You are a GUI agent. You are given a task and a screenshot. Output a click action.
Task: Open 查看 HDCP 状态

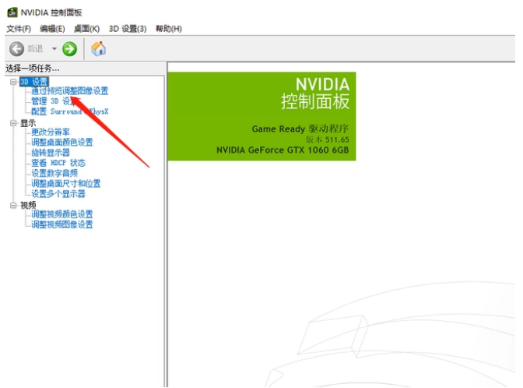[58, 163]
